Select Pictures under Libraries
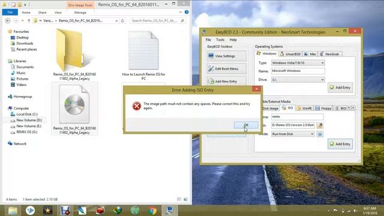 click(22, 79)
